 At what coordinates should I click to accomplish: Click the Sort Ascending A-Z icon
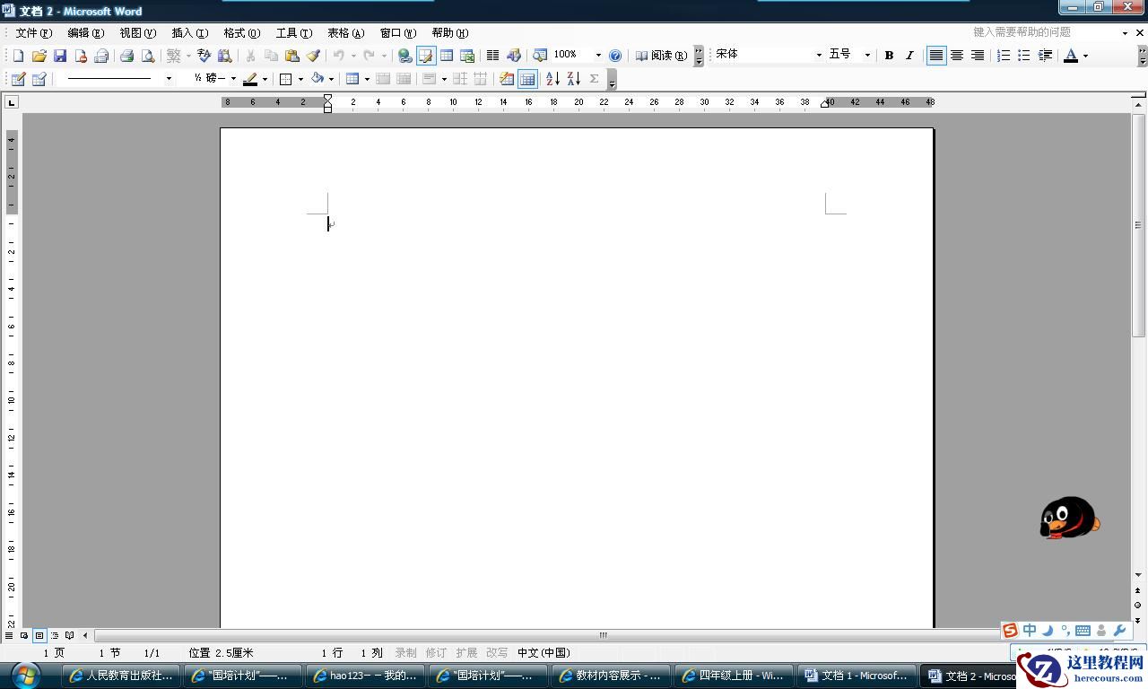coord(552,79)
